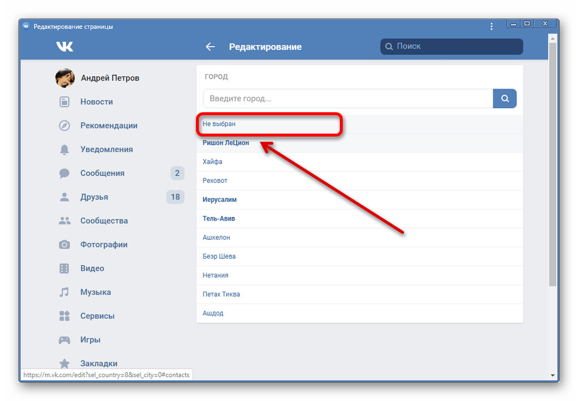Click the messages counter badge 2
Image resolution: width=578 pixels, height=401 pixels.
177,173
